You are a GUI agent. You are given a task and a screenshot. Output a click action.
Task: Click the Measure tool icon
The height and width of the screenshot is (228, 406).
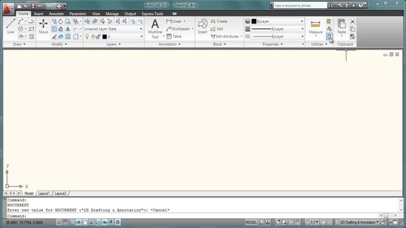click(315, 24)
